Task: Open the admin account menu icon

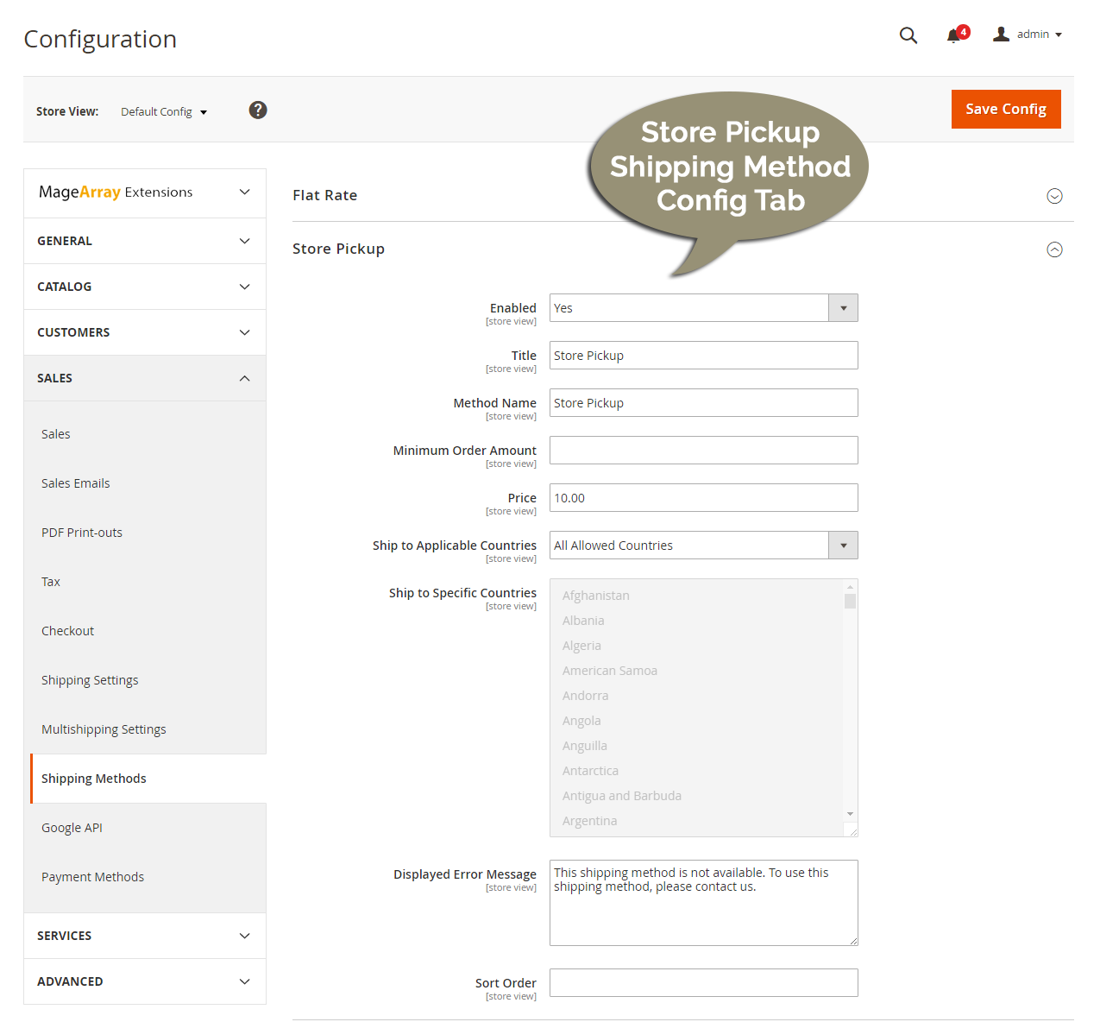Action: [1000, 34]
